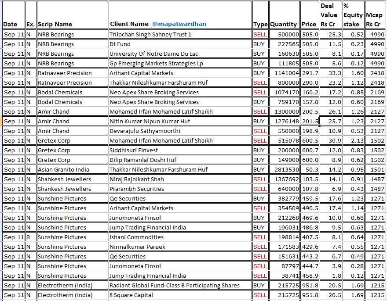Screen dimensions: 387x301
Task: Select quantity cell 196031
Action: (285, 227)
